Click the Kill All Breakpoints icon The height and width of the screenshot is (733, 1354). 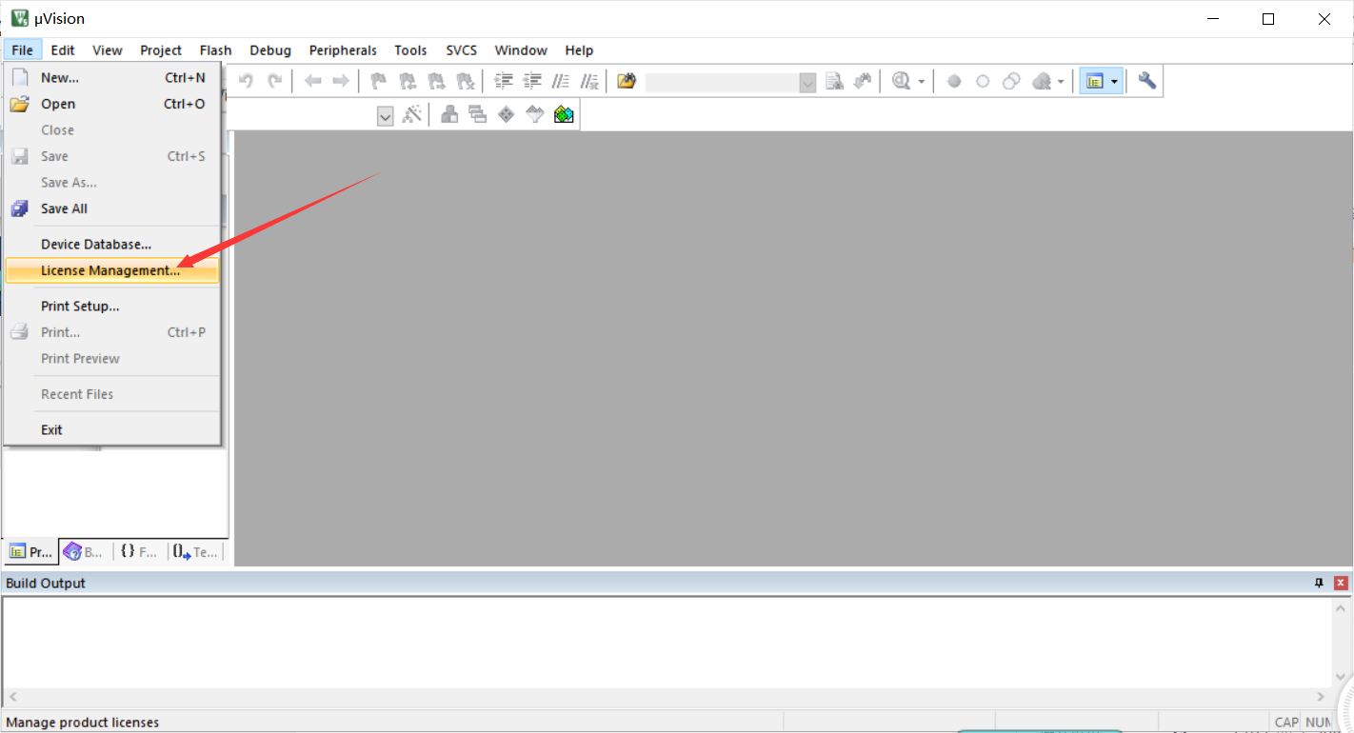tap(1042, 82)
